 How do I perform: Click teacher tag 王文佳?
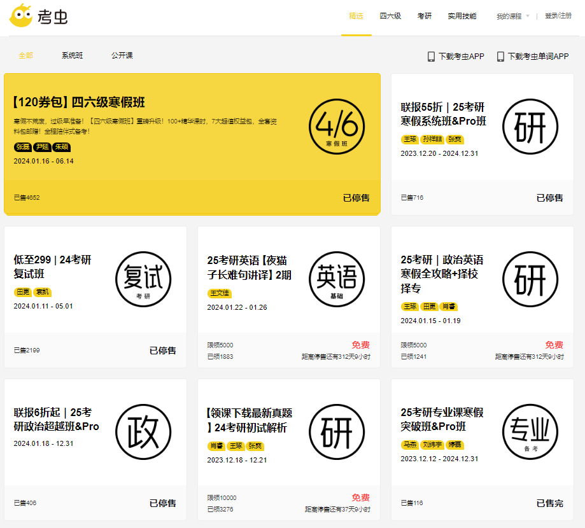(220, 293)
